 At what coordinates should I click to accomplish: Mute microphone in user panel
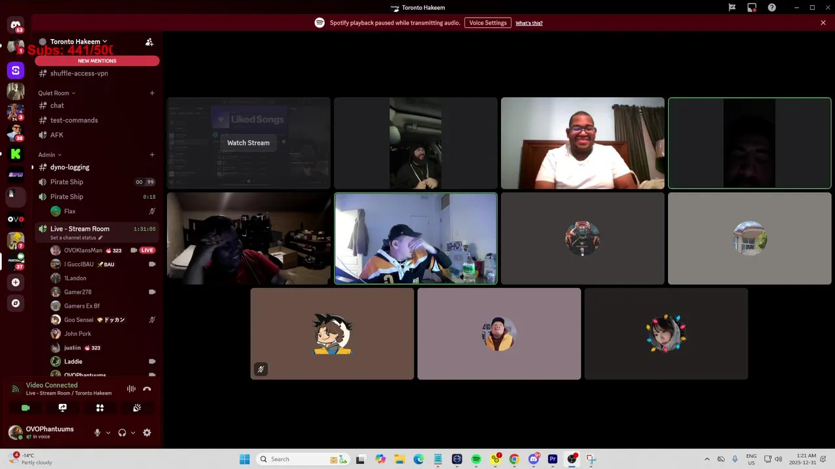97,433
